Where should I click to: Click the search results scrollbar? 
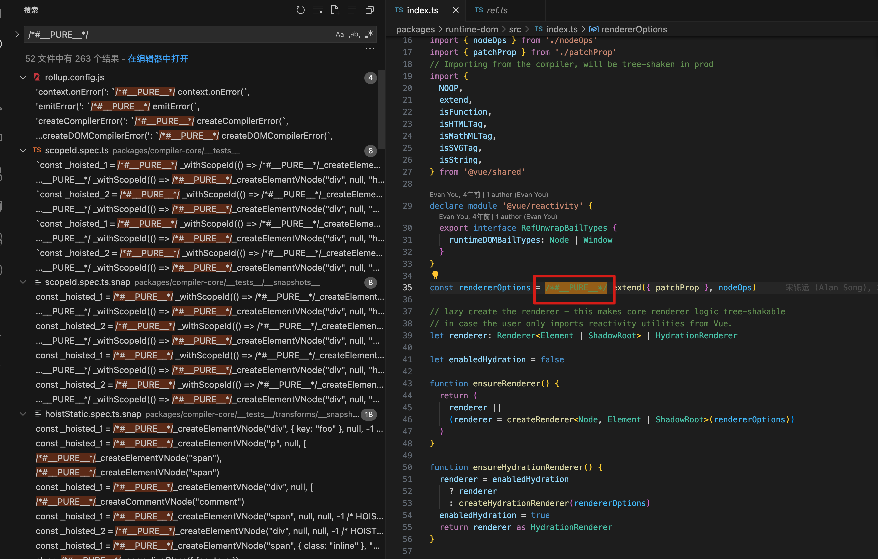point(381,109)
